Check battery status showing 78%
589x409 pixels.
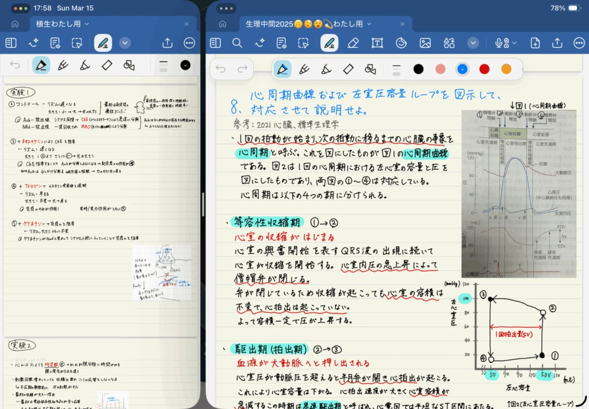[x=566, y=8]
